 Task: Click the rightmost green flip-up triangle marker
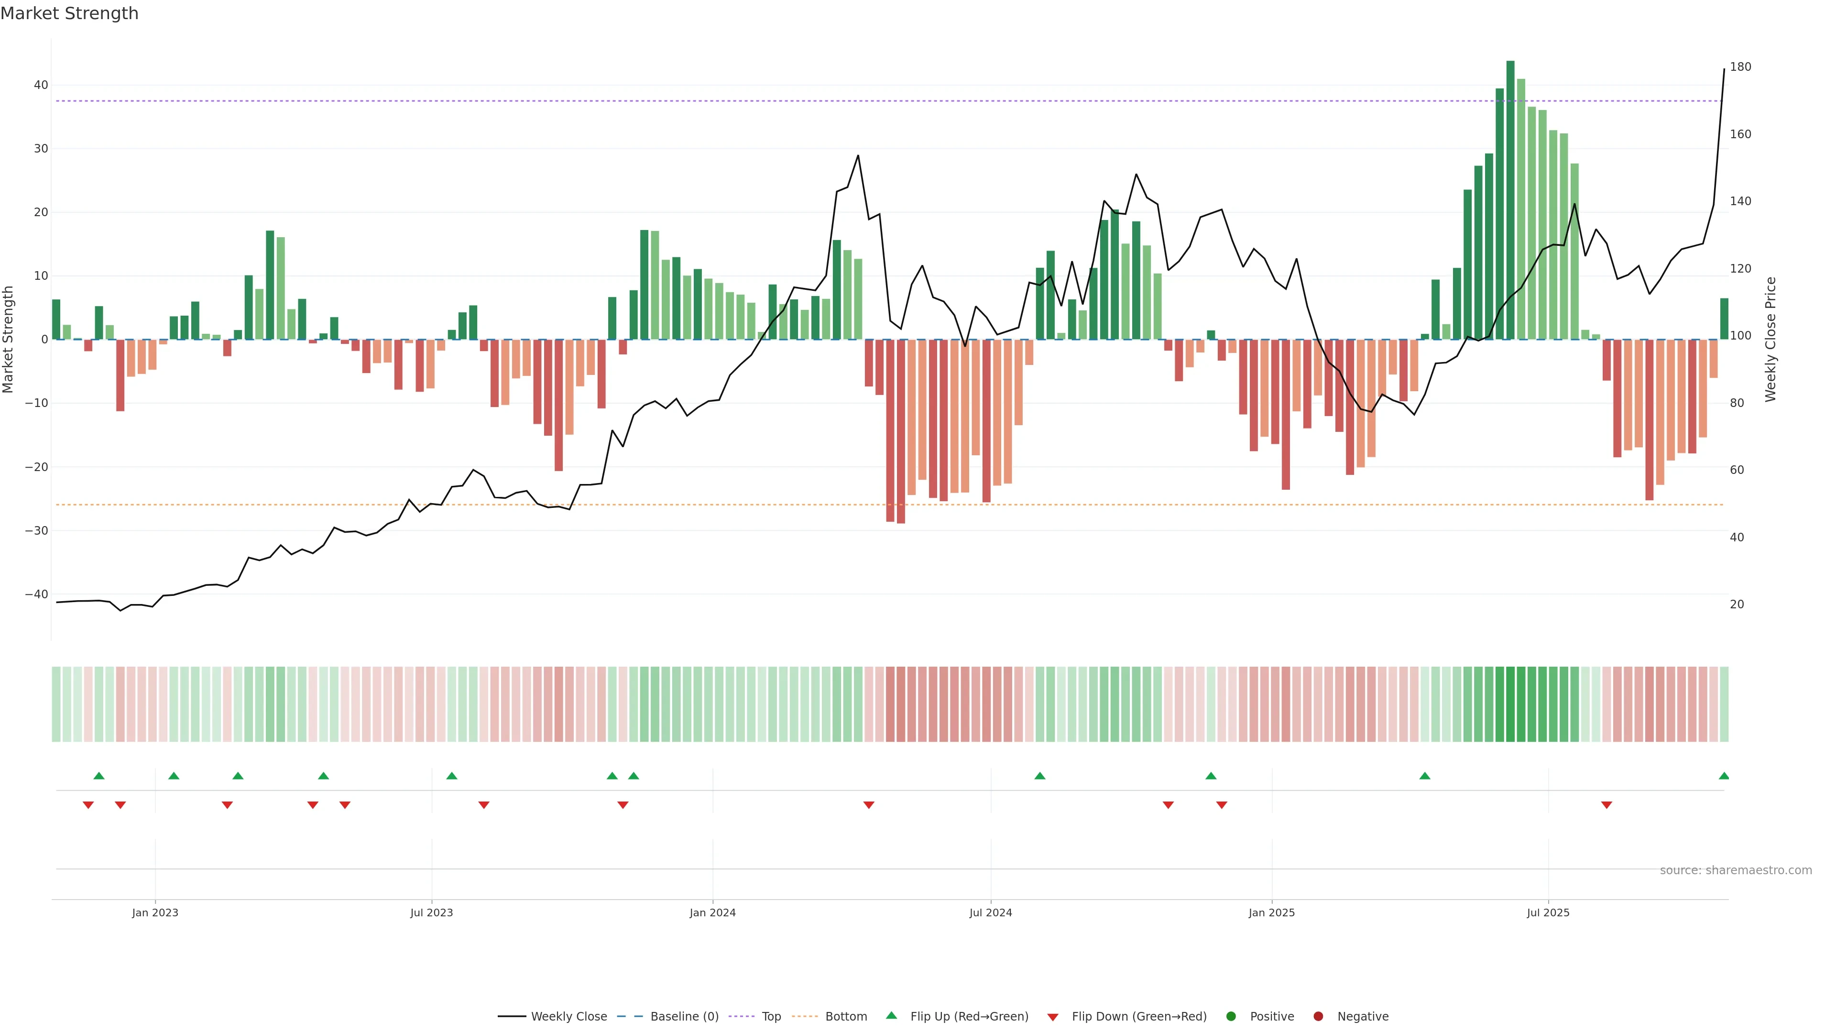tap(1723, 776)
